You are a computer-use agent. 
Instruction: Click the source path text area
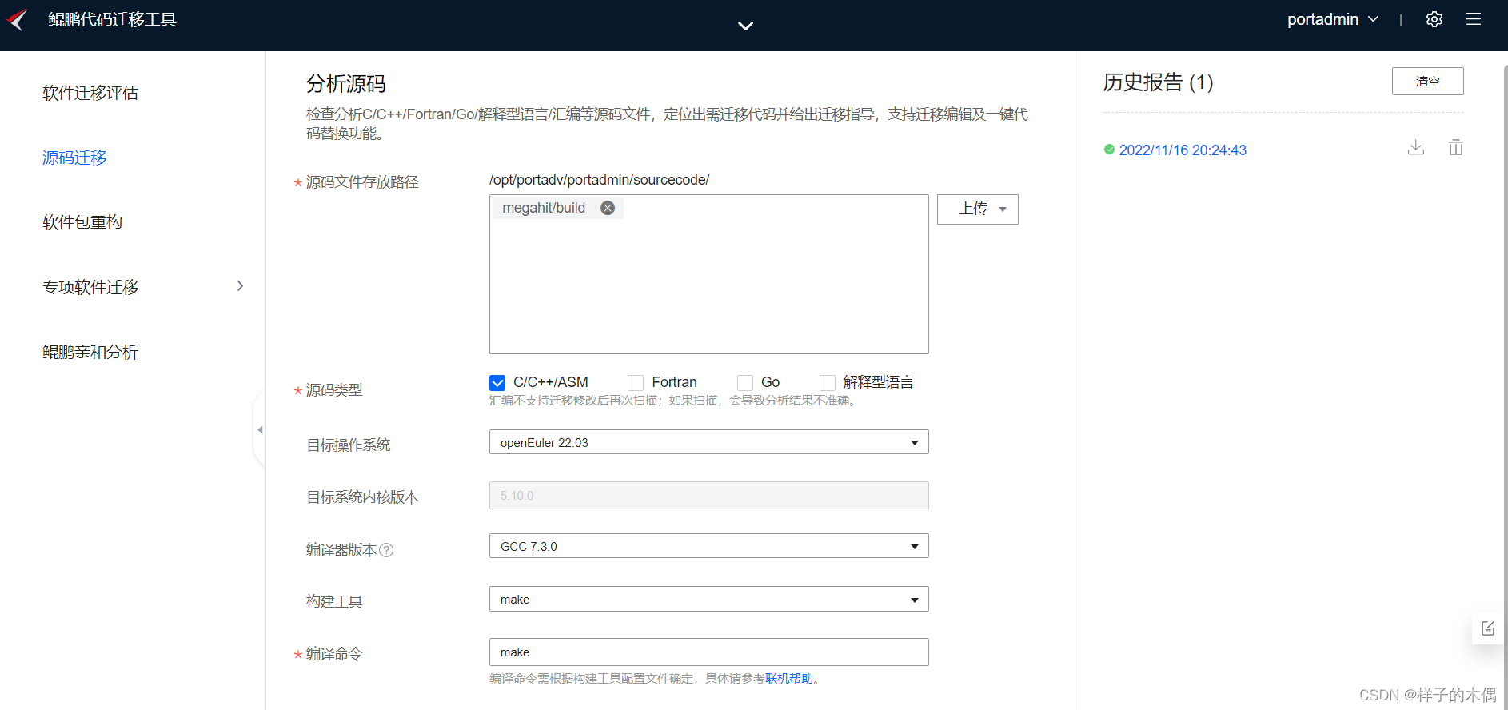coord(709,274)
